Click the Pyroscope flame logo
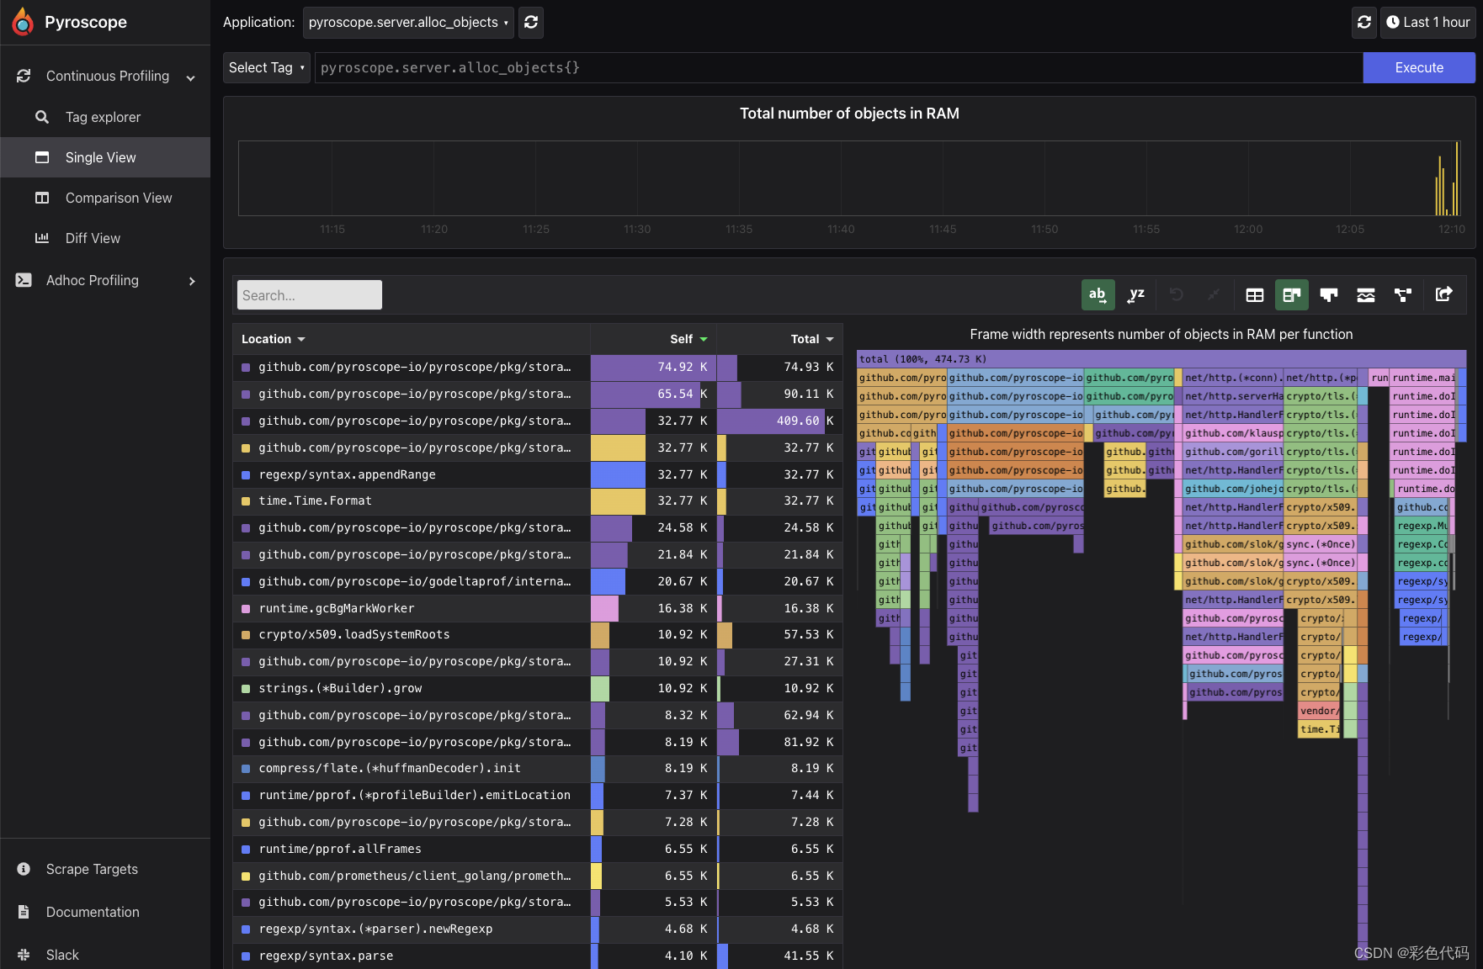This screenshot has width=1483, height=969. coord(23,22)
